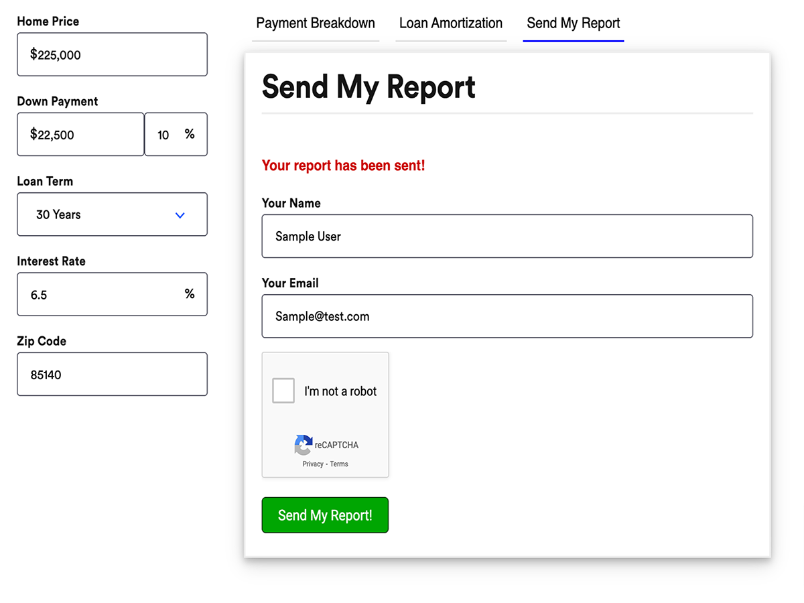Image resolution: width=804 pixels, height=603 pixels.
Task: Click the Home Price input field
Action: click(112, 54)
